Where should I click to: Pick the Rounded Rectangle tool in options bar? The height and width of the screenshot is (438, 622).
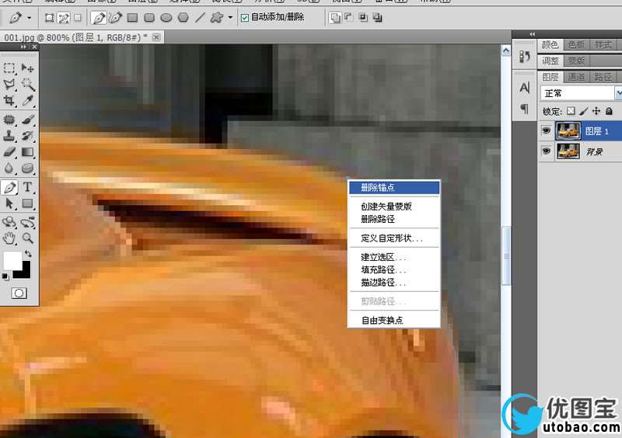point(149,17)
